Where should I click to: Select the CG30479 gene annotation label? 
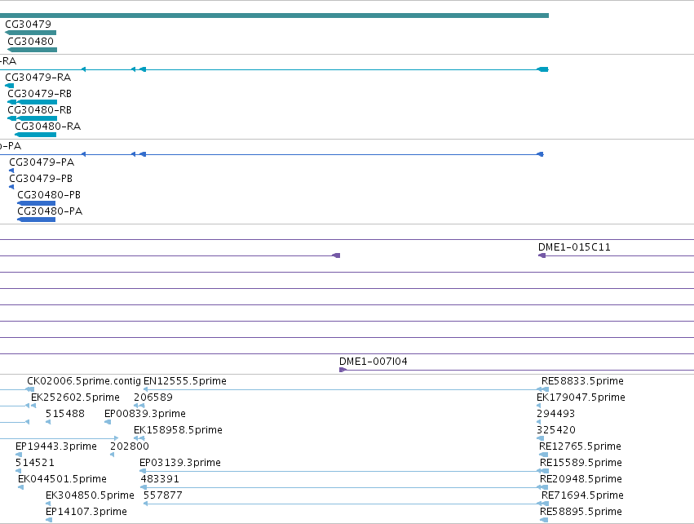[x=28, y=24]
